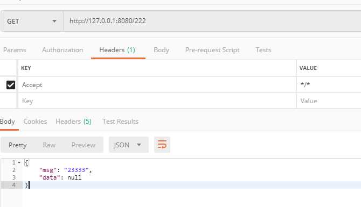Image resolution: width=361 pixels, height=207 pixels.
Task: Select the Pretty view button
Action: pos(18,145)
